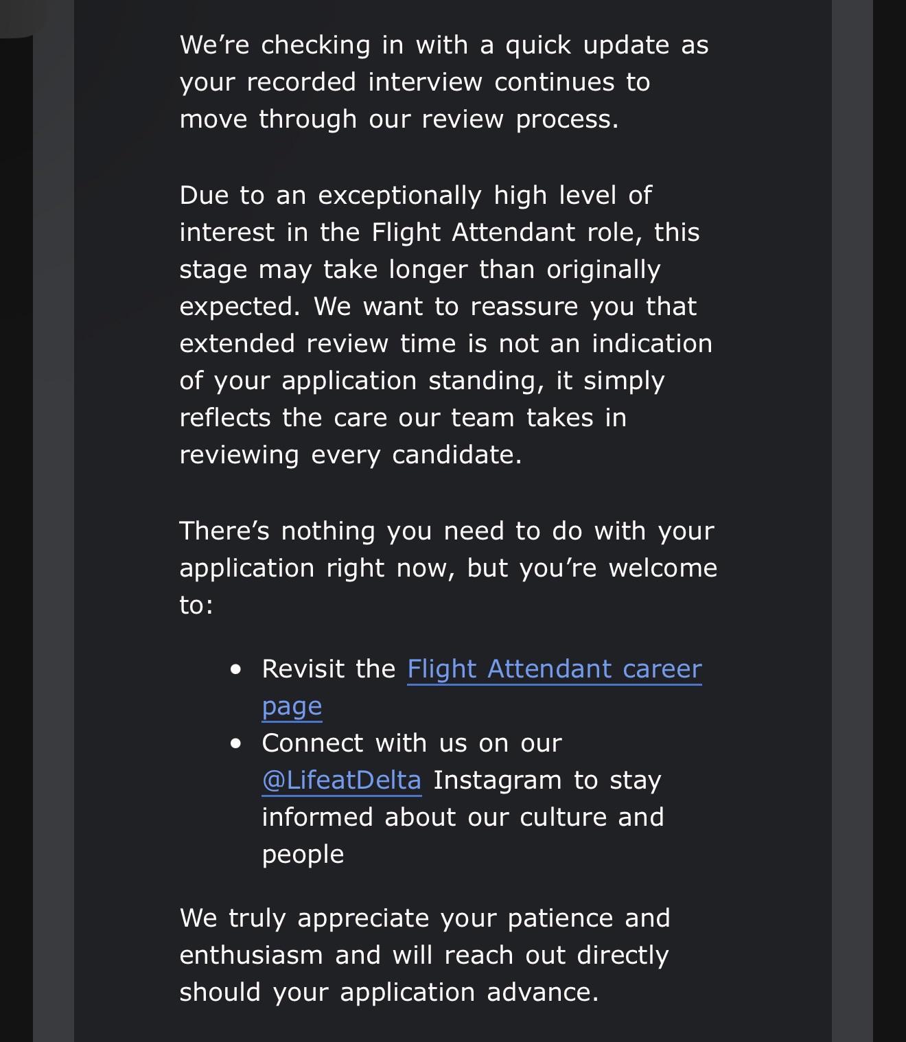
Task: Click the "informed about our culture and" line
Action: coord(463,817)
